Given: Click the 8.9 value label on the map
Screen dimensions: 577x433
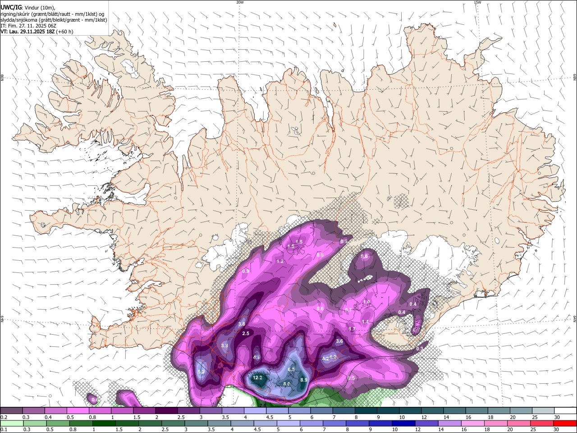Looking at the screenshot, I should pyautogui.click(x=304, y=380).
